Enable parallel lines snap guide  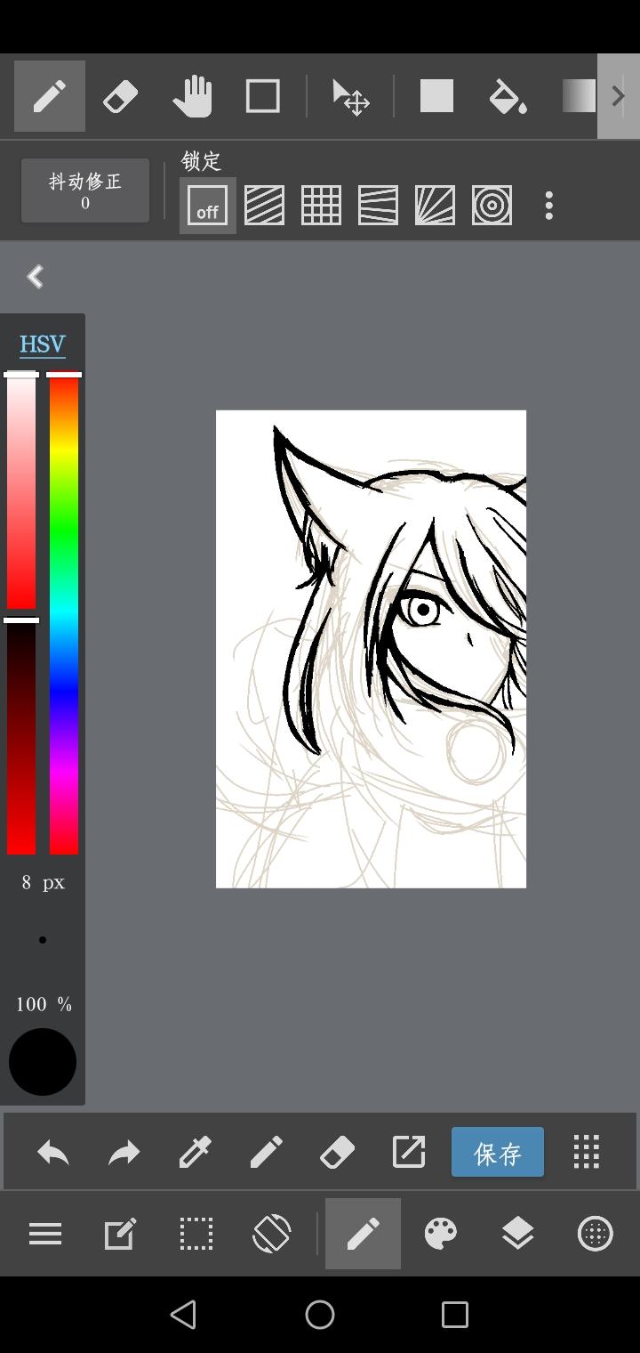(264, 206)
